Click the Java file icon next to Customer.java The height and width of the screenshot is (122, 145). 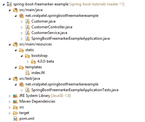coord(28,22)
